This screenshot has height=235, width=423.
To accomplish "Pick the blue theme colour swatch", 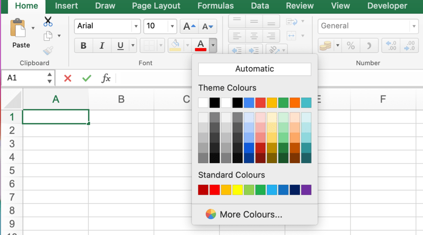I will click(249, 103).
